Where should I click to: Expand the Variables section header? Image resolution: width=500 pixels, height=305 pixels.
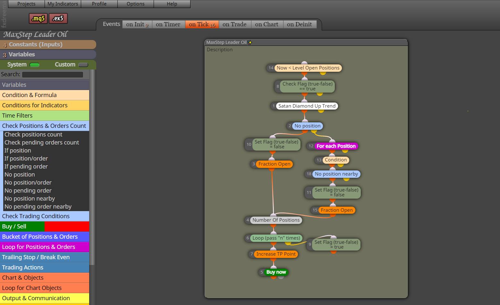48,54
